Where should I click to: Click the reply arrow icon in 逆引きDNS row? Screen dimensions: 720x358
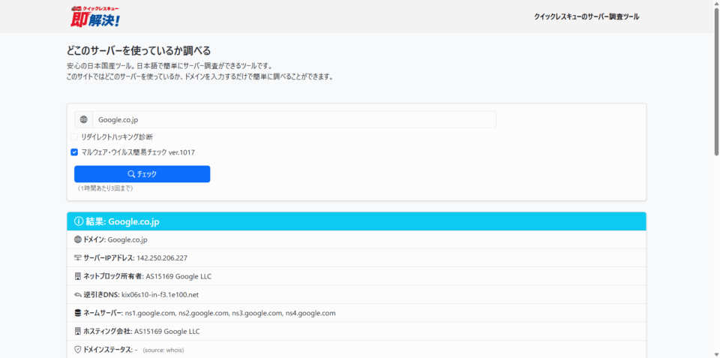click(77, 294)
